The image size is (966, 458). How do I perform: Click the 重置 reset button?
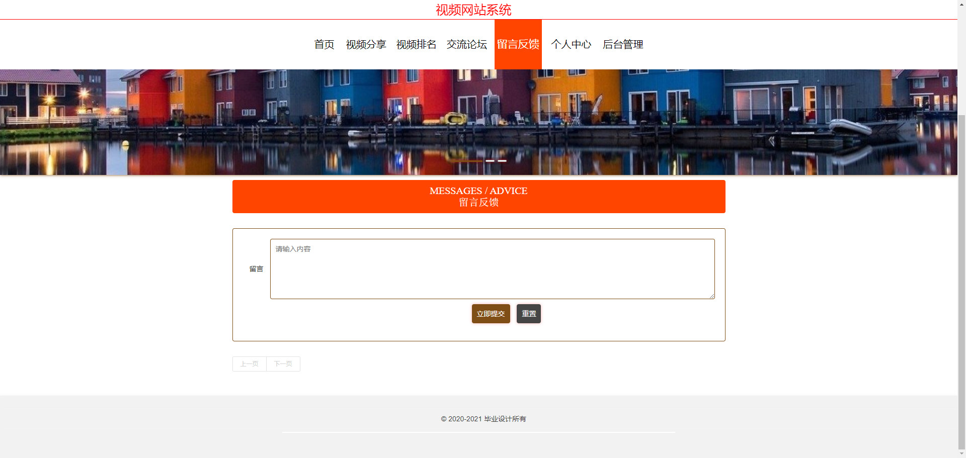(x=529, y=314)
